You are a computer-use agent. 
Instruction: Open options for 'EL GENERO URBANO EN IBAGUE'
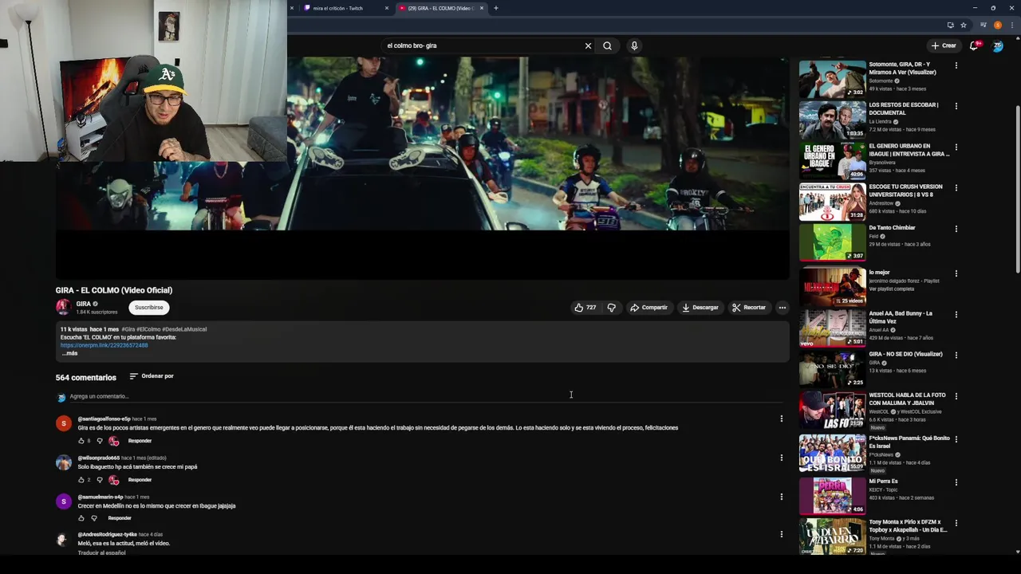(956, 147)
